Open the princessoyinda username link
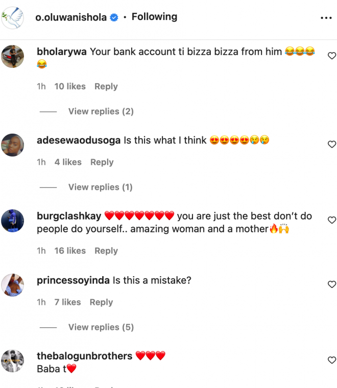 [x=74, y=280]
